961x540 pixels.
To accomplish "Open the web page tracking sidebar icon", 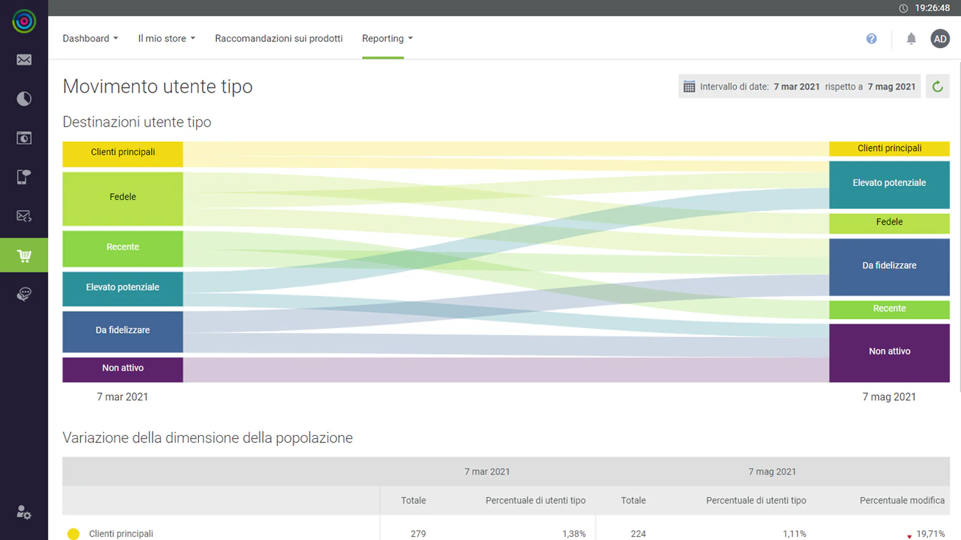I will click(24, 138).
